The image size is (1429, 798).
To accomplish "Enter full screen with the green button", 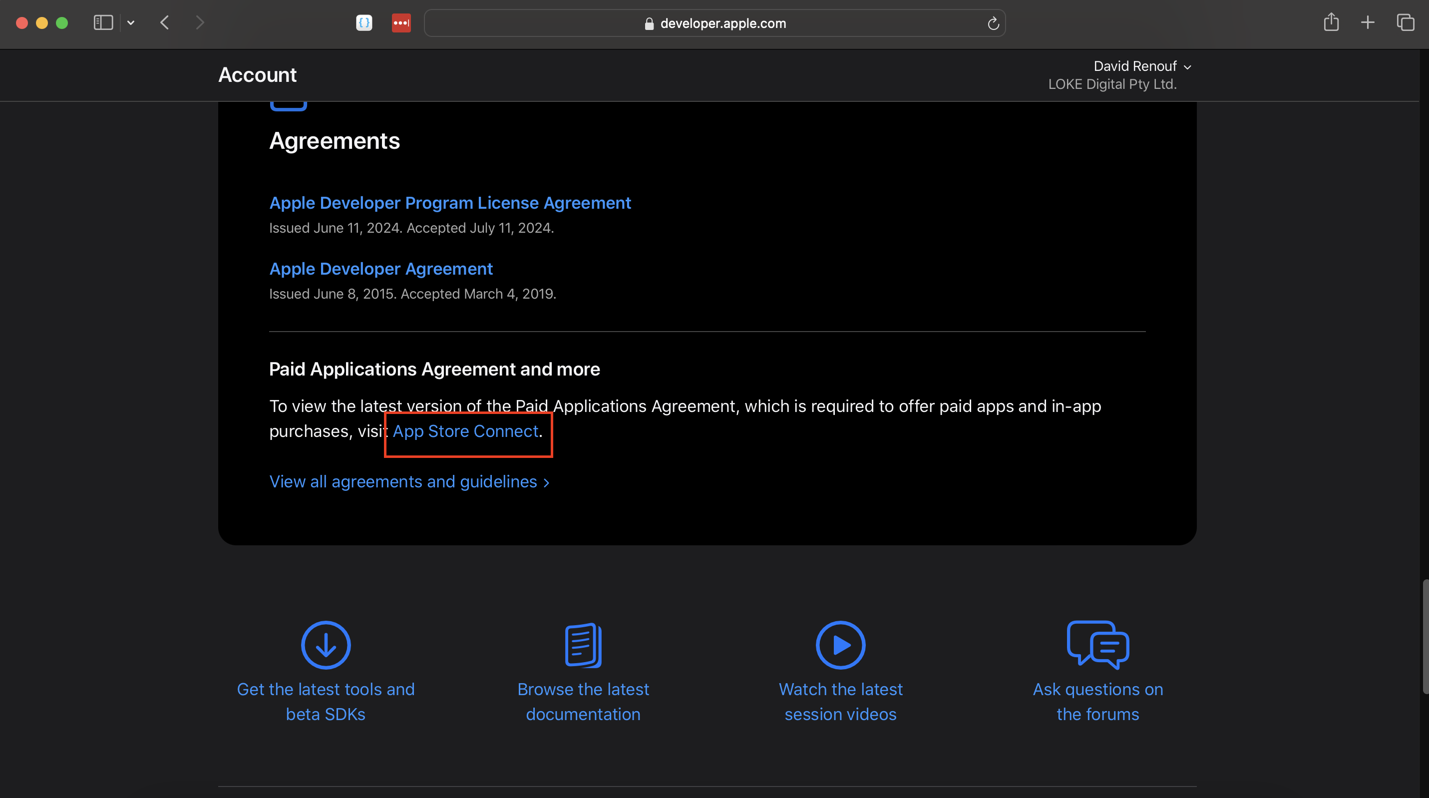I will point(62,23).
